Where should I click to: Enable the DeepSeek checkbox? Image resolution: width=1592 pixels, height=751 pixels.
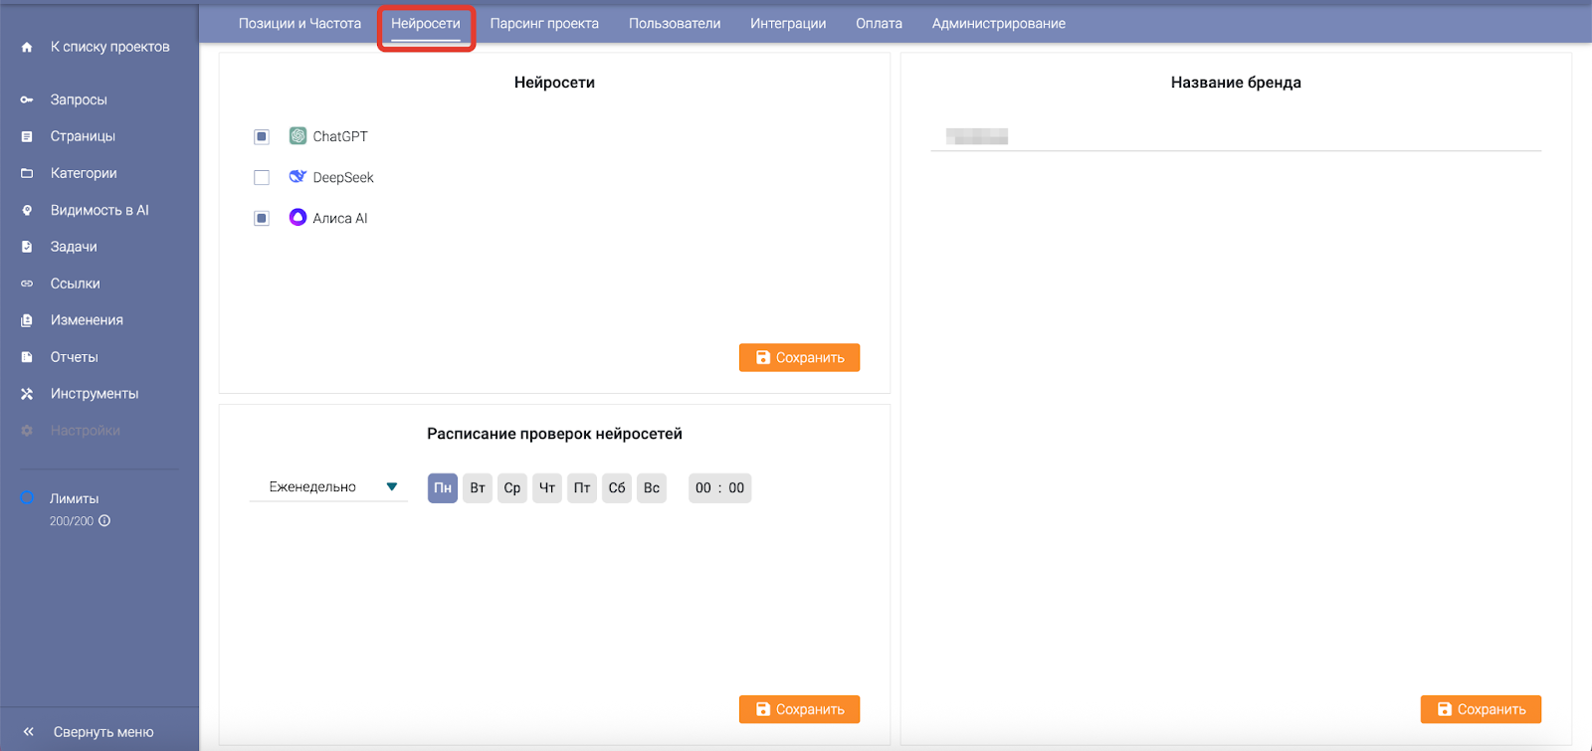pyautogui.click(x=262, y=177)
